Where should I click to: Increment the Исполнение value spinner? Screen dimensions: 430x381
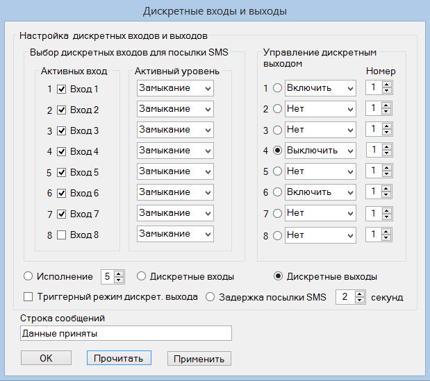tap(119, 274)
